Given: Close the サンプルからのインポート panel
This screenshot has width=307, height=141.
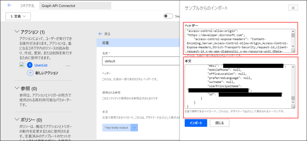Looking at the screenshot, I should coord(293,8).
